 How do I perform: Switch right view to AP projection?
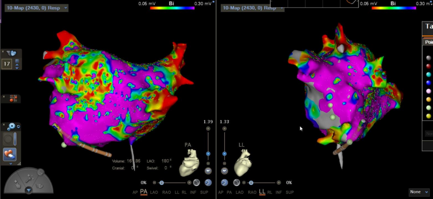pyautogui.click(x=221, y=193)
